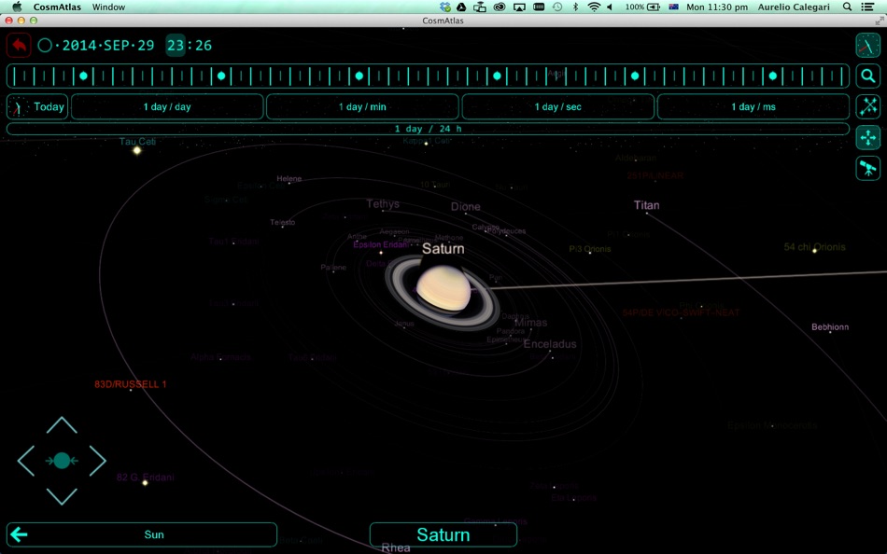The height and width of the screenshot is (554, 887).
Task: Open the Apple menu
Action: 17,7
